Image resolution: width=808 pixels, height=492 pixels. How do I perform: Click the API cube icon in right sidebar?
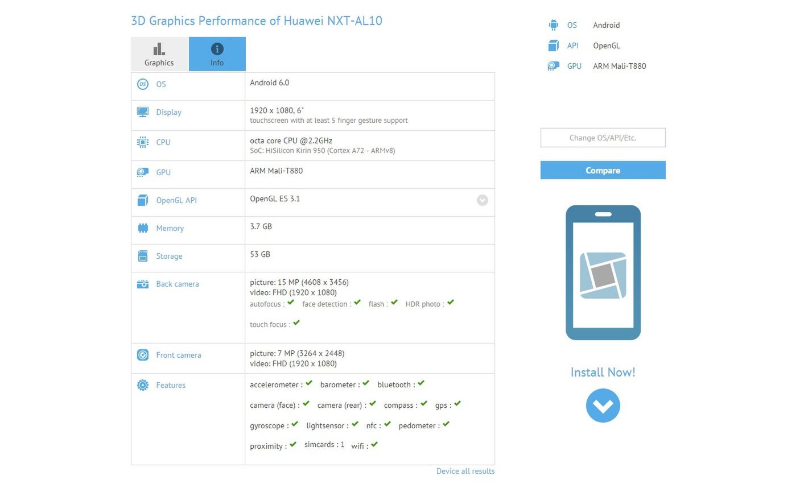[x=554, y=46]
